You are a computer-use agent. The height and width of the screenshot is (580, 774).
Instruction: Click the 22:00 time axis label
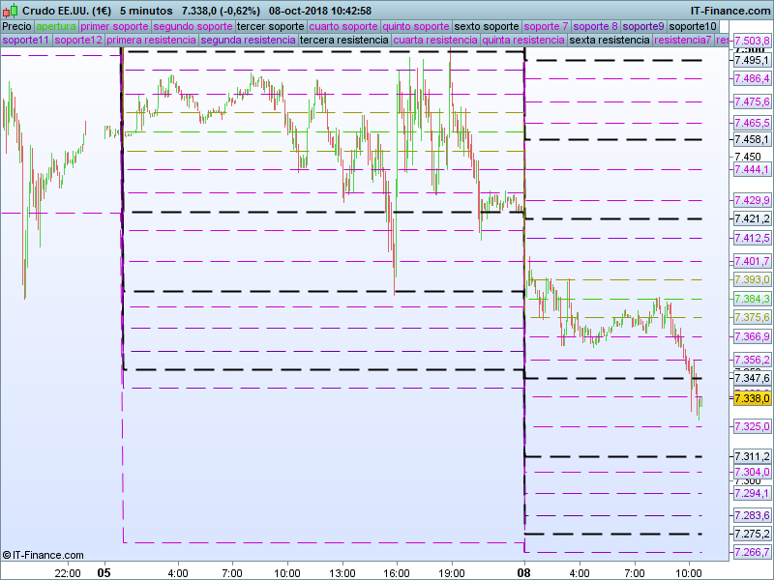pos(68,573)
